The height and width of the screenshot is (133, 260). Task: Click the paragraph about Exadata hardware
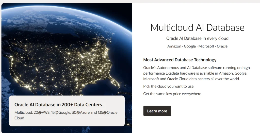click(x=197, y=73)
